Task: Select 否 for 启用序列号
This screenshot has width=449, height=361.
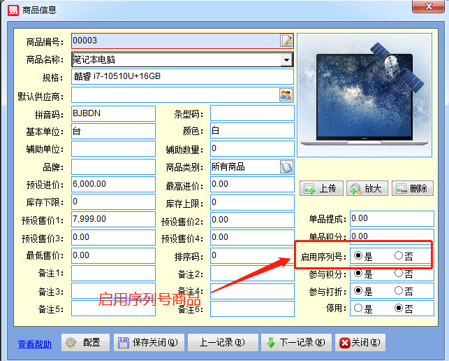Action: tap(399, 256)
